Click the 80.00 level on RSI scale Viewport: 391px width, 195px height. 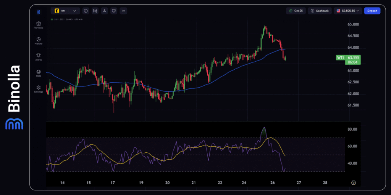click(352, 129)
